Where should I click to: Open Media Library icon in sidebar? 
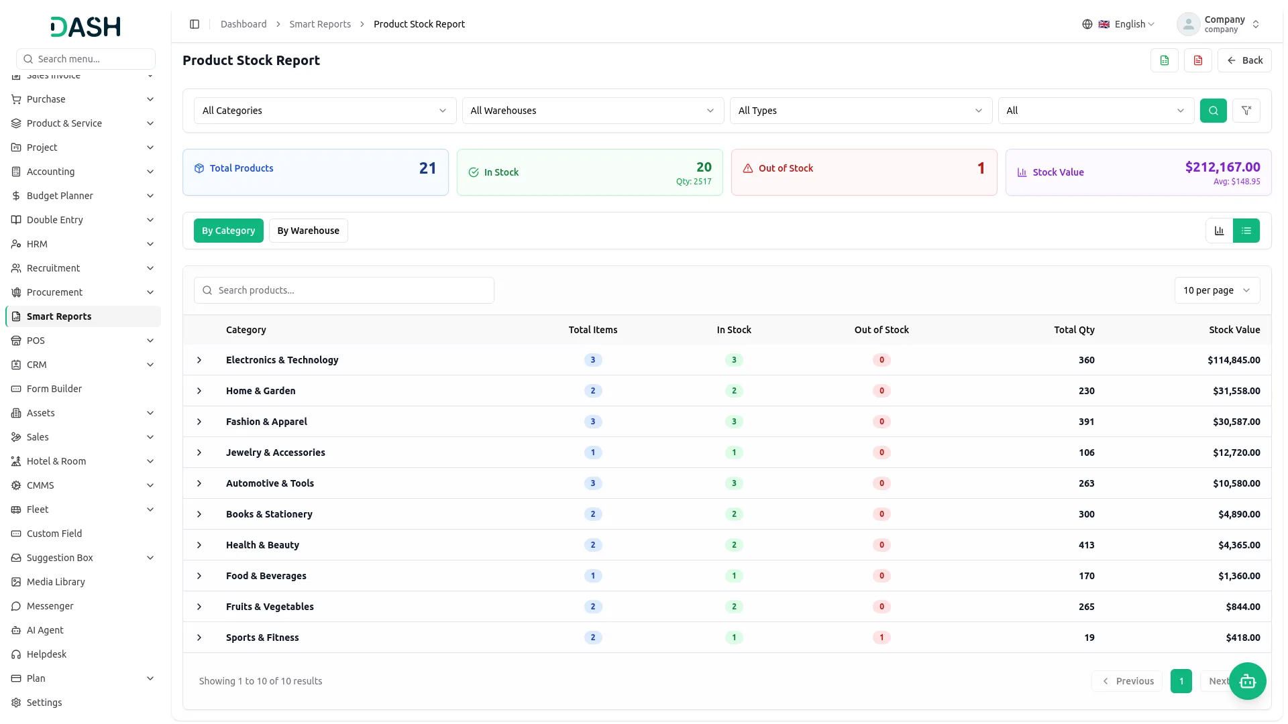(x=16, y=582)
